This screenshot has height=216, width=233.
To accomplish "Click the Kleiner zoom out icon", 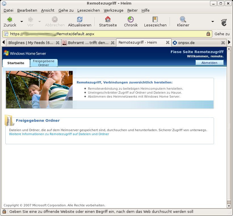I will click(x=183, y=19).
